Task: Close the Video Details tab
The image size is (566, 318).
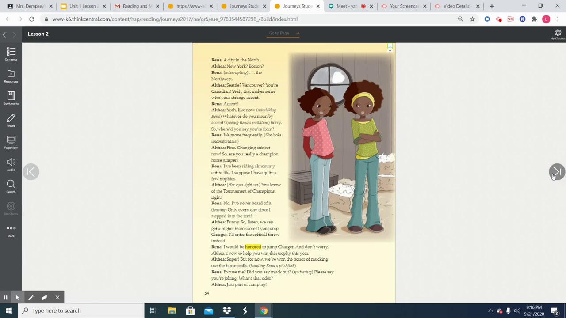Action: pos(478,6)
